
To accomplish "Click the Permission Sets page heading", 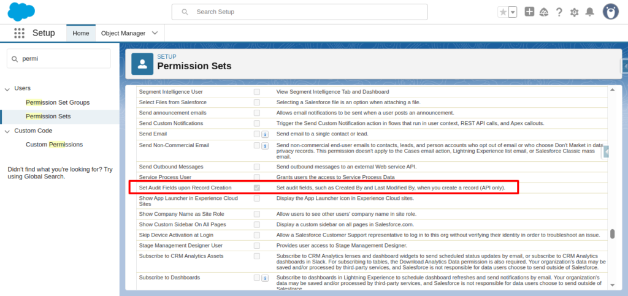I will click(194, 66).
